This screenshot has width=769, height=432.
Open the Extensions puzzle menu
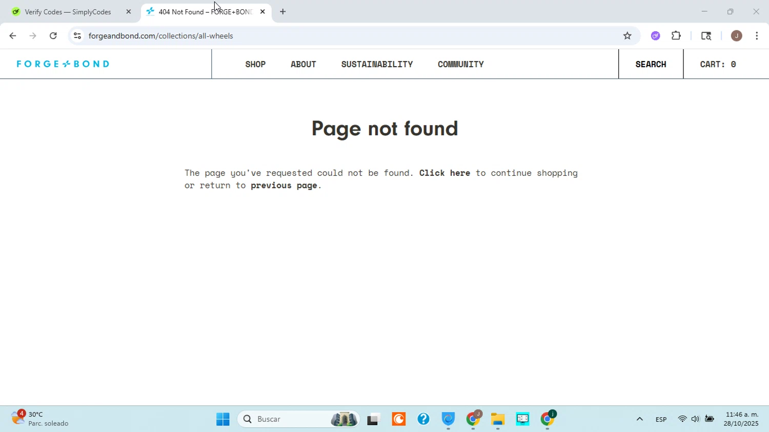676,36
